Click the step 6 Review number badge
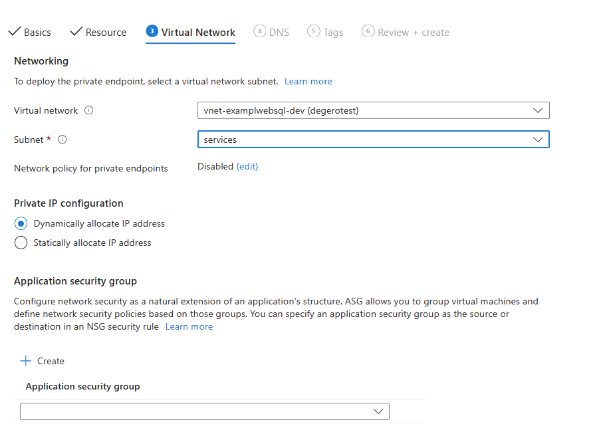Image resolution: width=603 pixels, height=440 pixels. click(368, 32)
